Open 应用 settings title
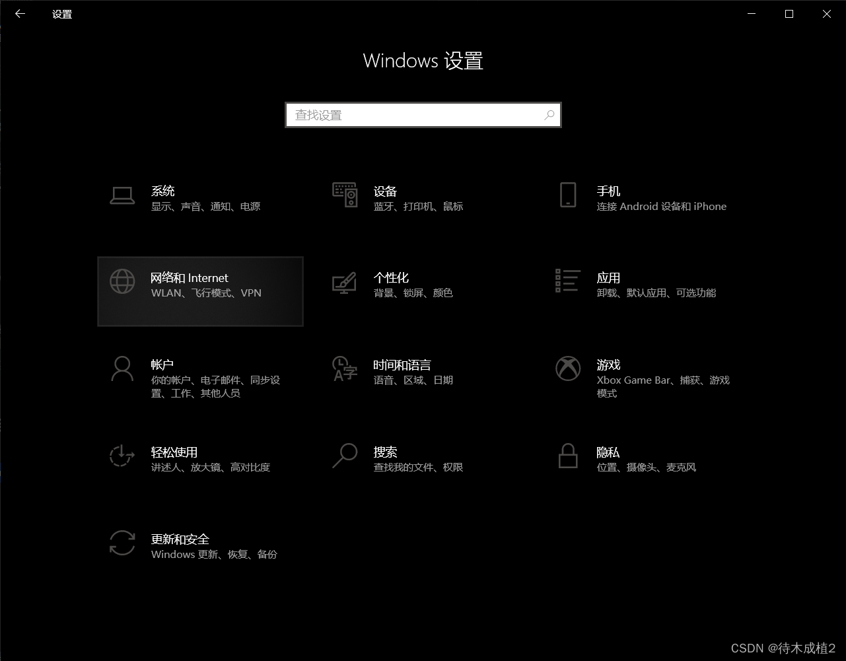 click(608, 277)
